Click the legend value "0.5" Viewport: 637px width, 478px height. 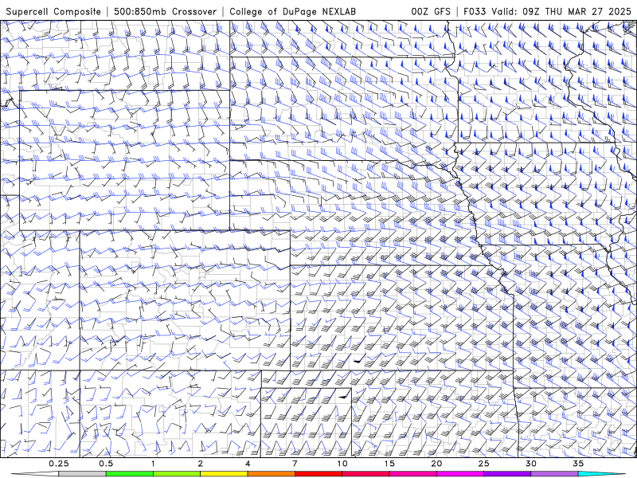coord(106,464)
